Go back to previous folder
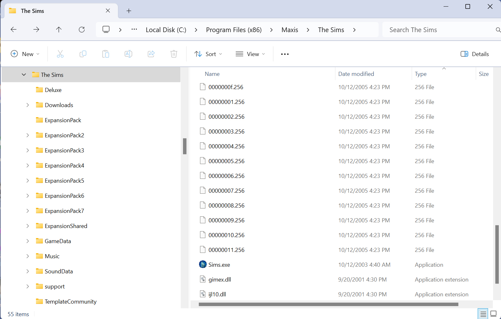 [x=14, y=30]
